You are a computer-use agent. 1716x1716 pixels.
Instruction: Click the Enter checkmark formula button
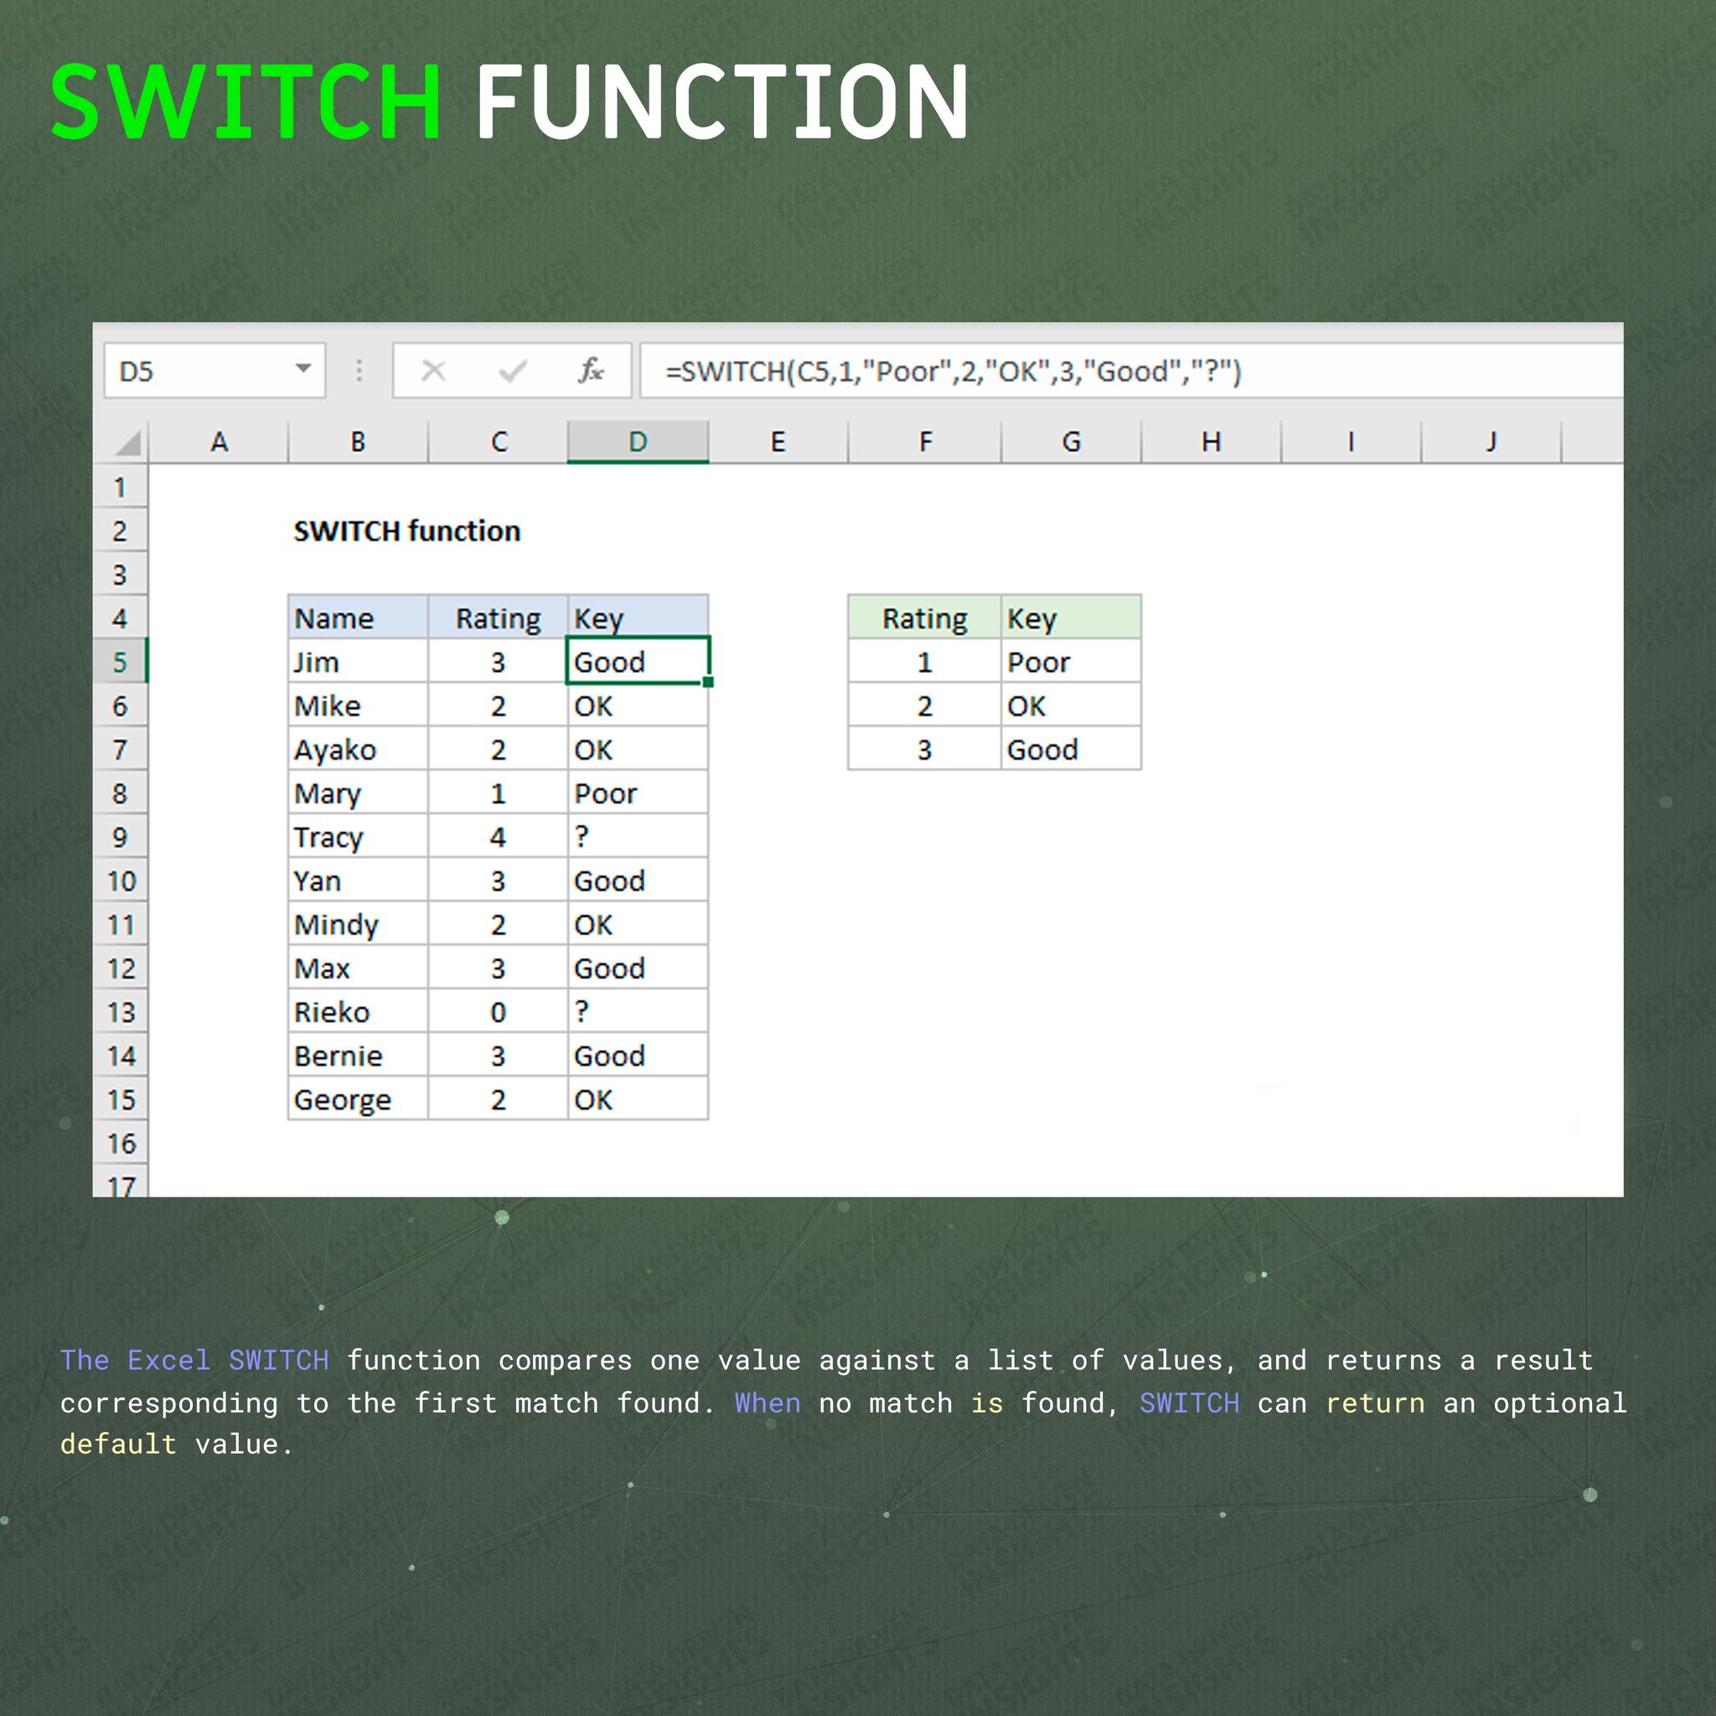513,370
